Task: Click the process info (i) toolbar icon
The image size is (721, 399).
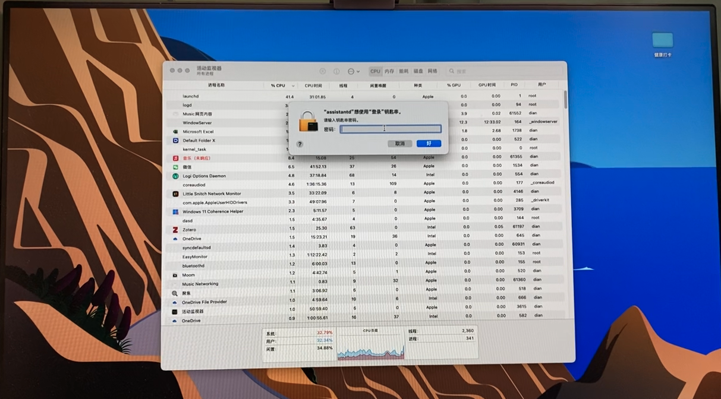Action: (336, 71)
